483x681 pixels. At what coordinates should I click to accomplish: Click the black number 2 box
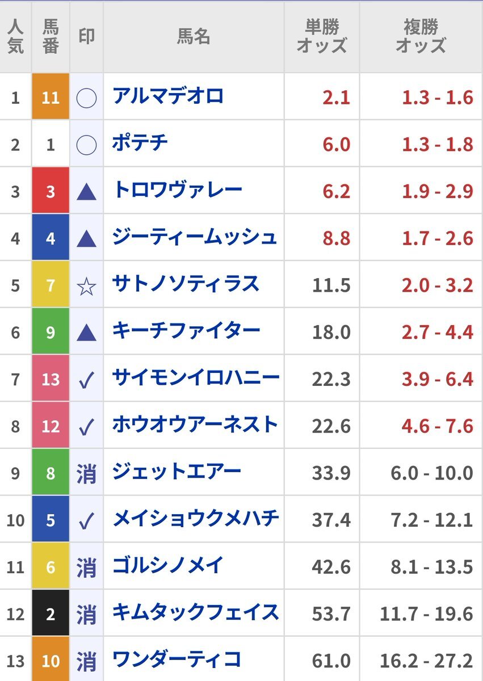coord(51,613)
